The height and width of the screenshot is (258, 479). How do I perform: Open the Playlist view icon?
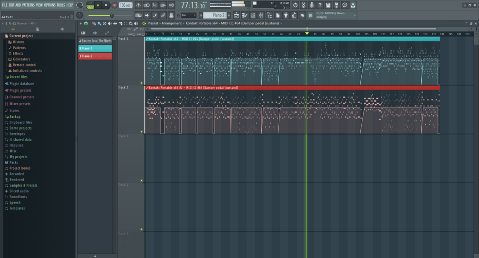(x=236, y=16)
